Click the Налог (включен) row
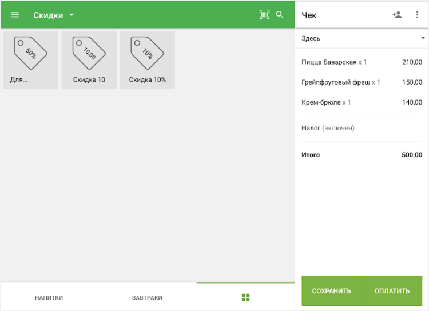 click(x=362, y=128)
